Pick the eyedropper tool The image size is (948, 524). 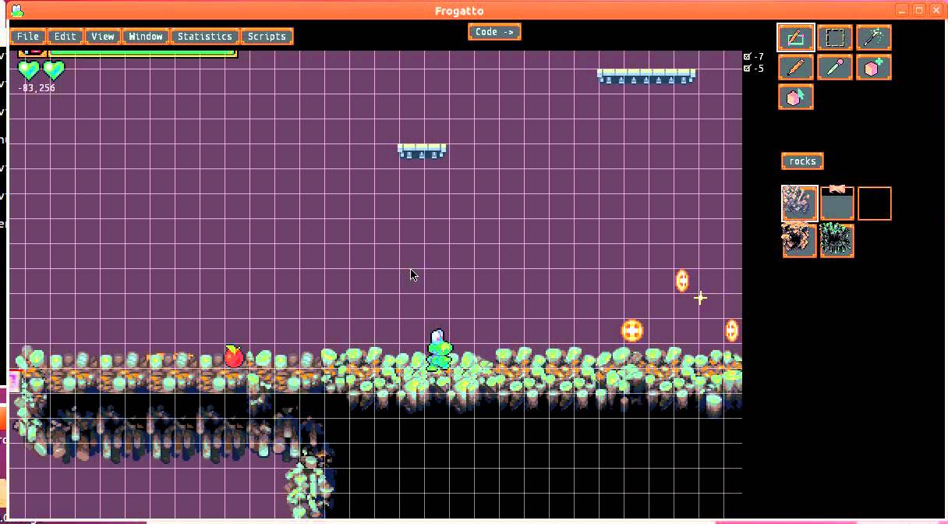coord(835,68)
